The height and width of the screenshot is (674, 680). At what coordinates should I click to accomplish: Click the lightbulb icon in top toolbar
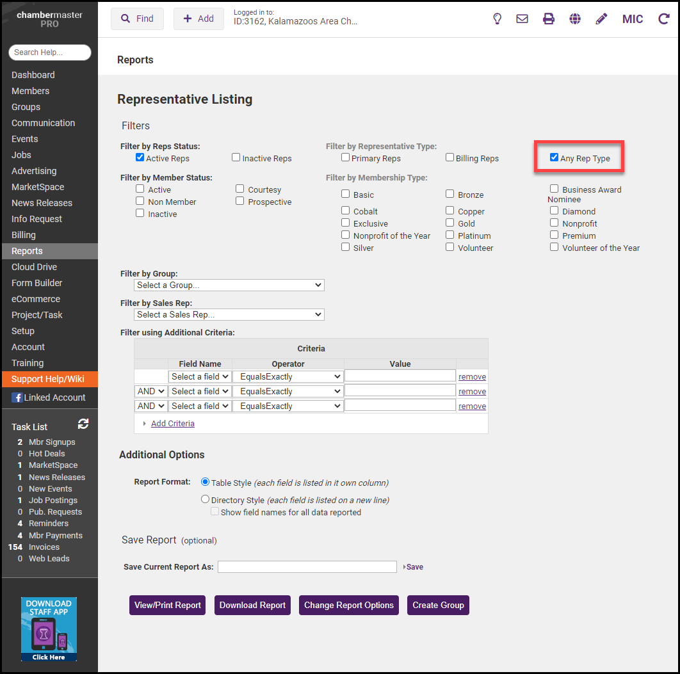[497, 19]
